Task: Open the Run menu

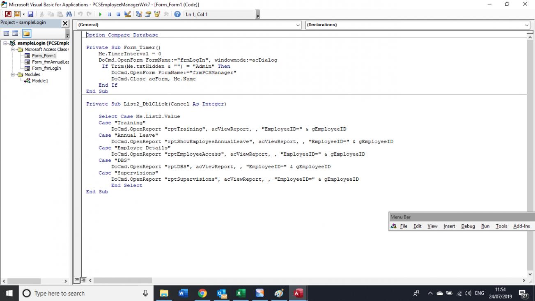Action: [x=485, y=226]
